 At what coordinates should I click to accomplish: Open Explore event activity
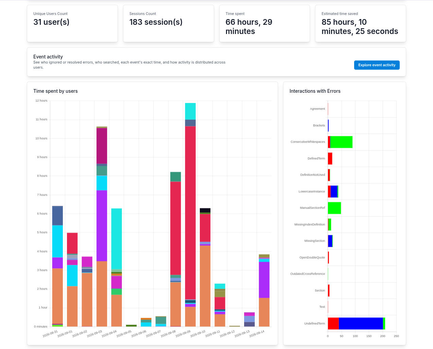pos(377,65)
